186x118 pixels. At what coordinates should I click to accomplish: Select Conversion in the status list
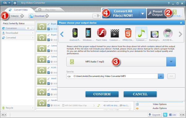point(18,28)
